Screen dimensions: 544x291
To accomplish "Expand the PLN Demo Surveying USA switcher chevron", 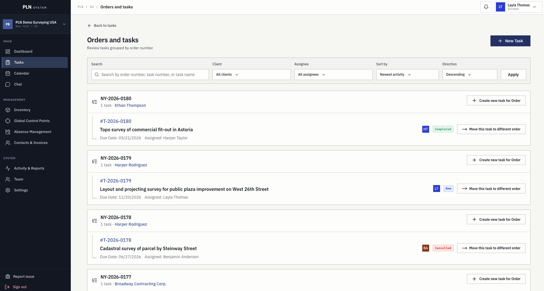I will pyautogui.click(x=64, y=24).
